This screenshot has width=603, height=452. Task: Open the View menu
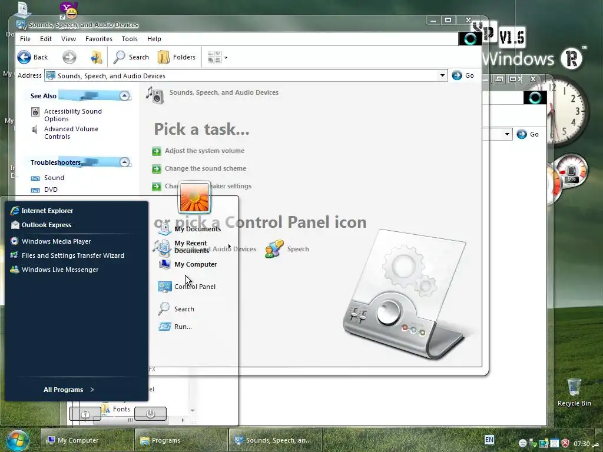click(x=68, y=39)
